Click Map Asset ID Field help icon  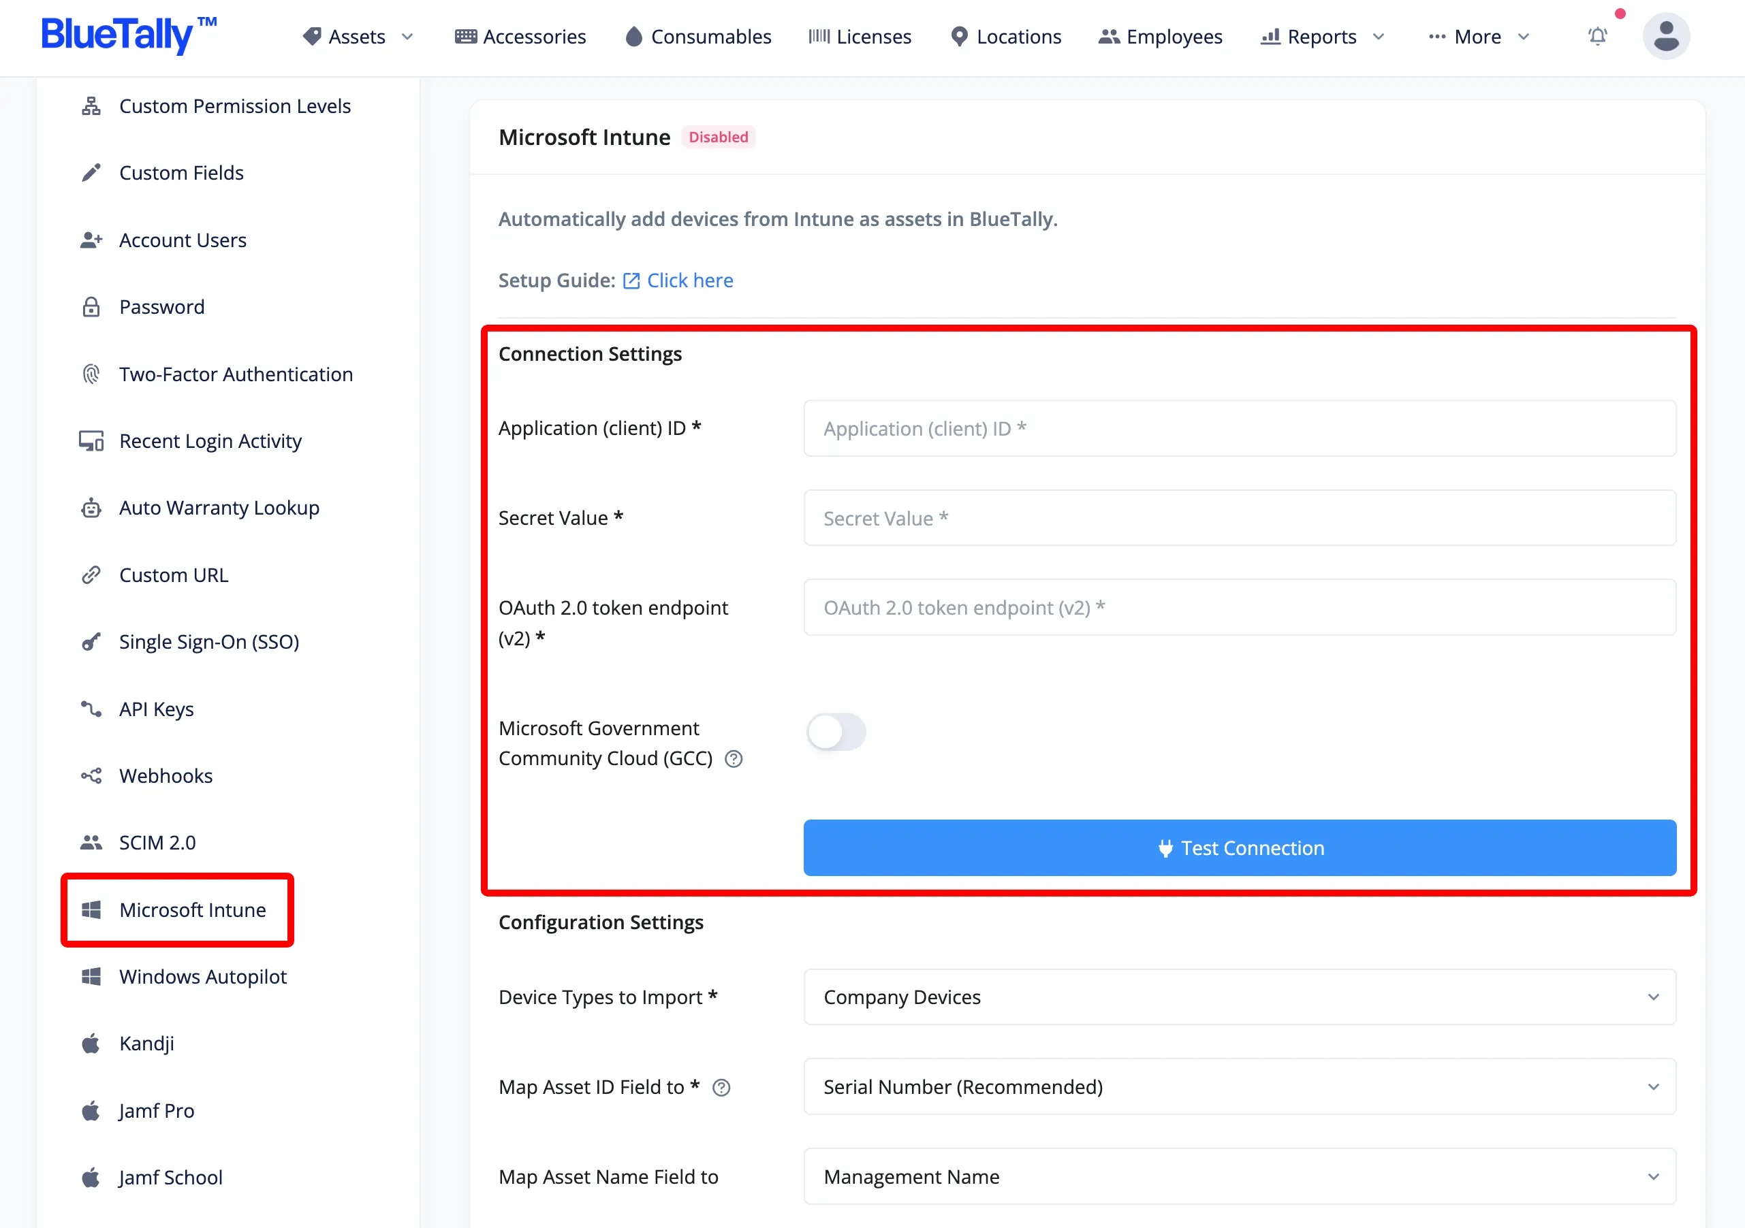721,1088
